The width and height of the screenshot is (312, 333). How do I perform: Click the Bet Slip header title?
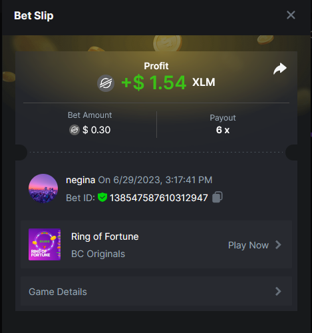tap(34, 16)
